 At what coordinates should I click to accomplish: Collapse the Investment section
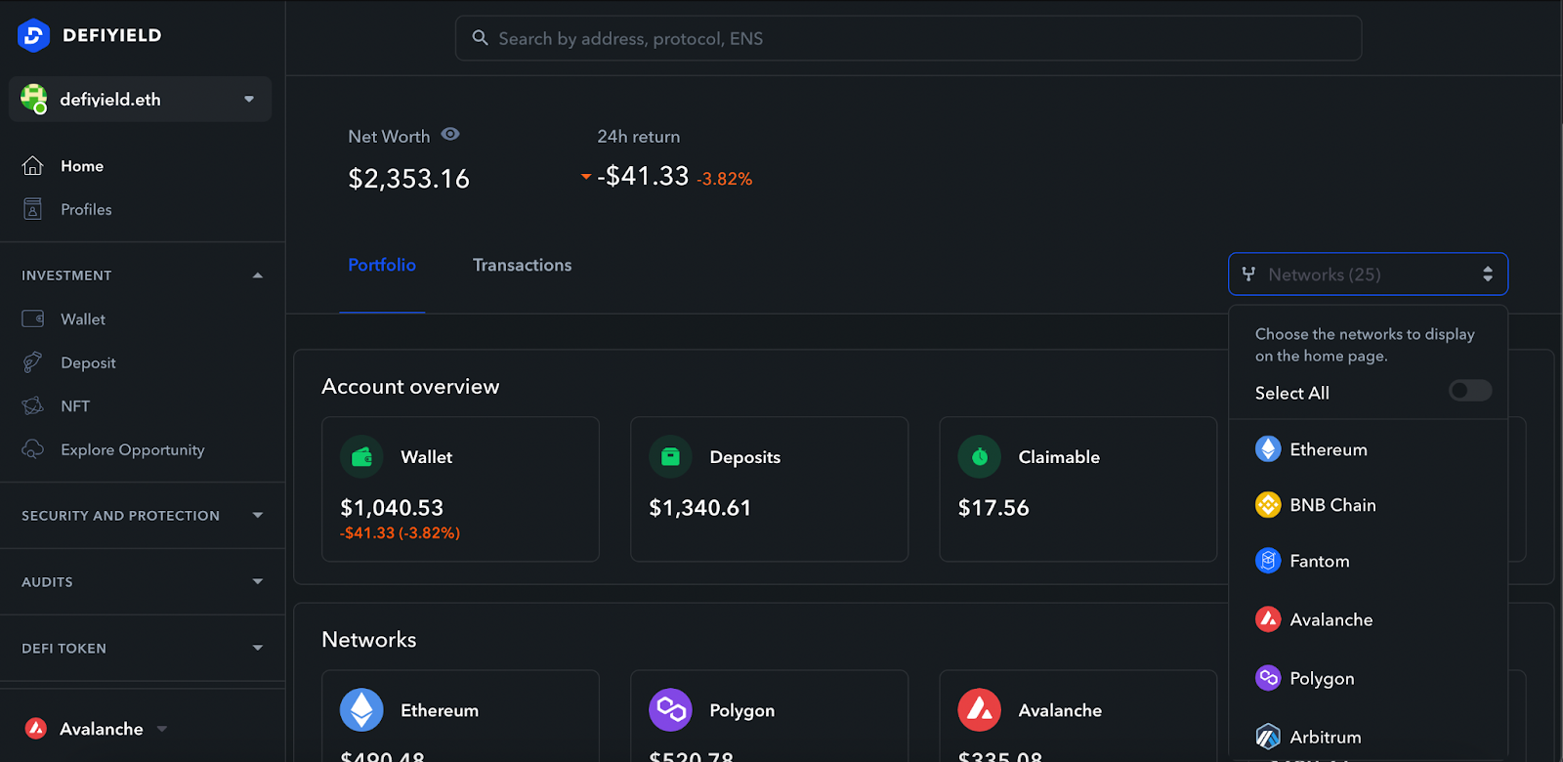[258, 275]
